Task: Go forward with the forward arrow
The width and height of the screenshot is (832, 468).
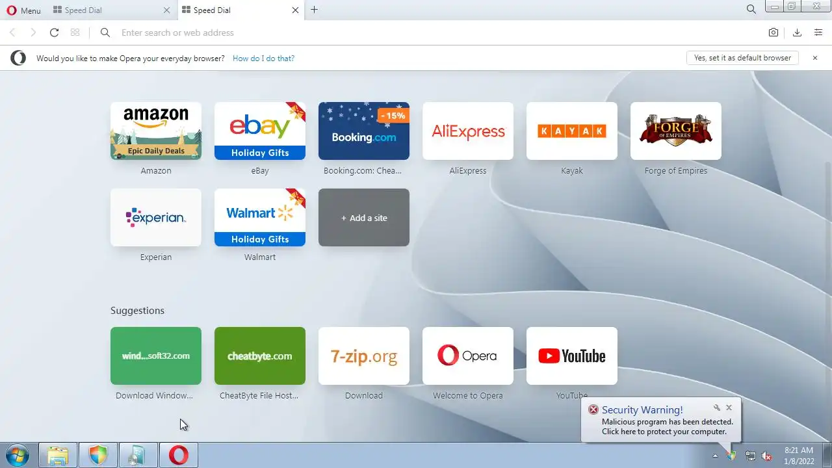Action: (x=33, y=32)
